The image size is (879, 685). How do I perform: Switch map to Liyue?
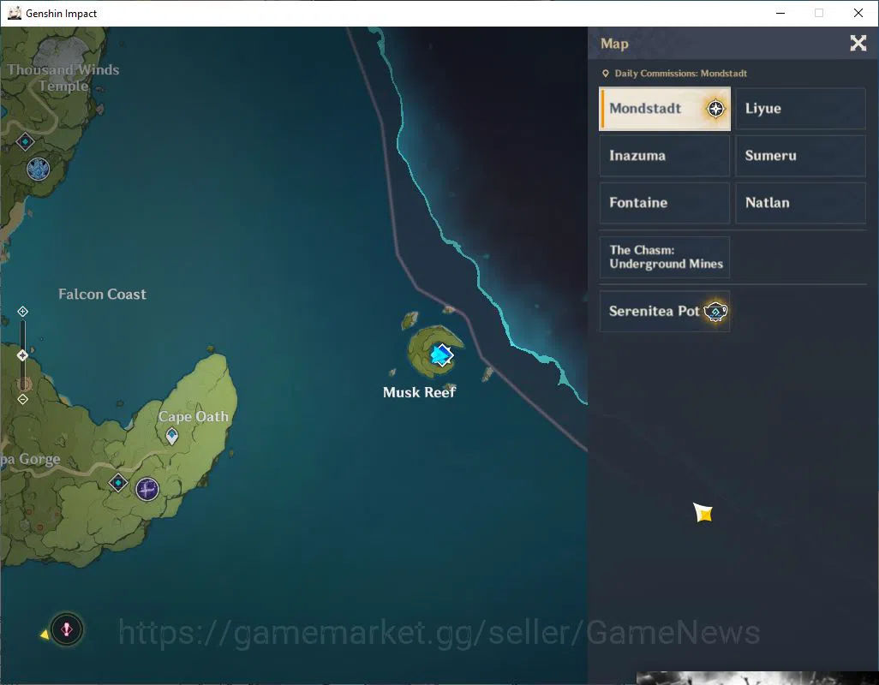point(800,109)
